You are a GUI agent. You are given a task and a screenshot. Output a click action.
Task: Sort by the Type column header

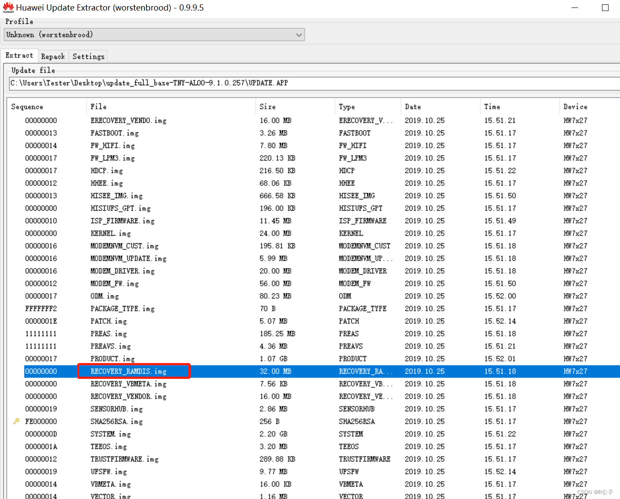click(347, 107)
